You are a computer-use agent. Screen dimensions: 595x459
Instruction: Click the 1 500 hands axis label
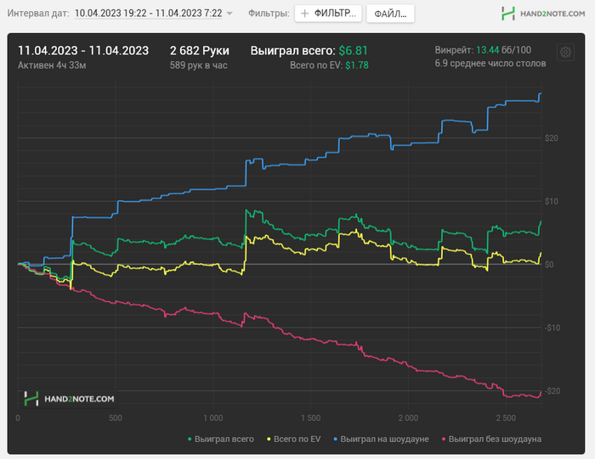click(310, 418)
